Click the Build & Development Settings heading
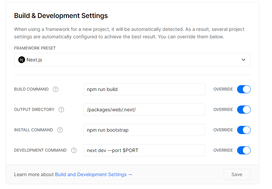272x189 pixels. (61, 16)
